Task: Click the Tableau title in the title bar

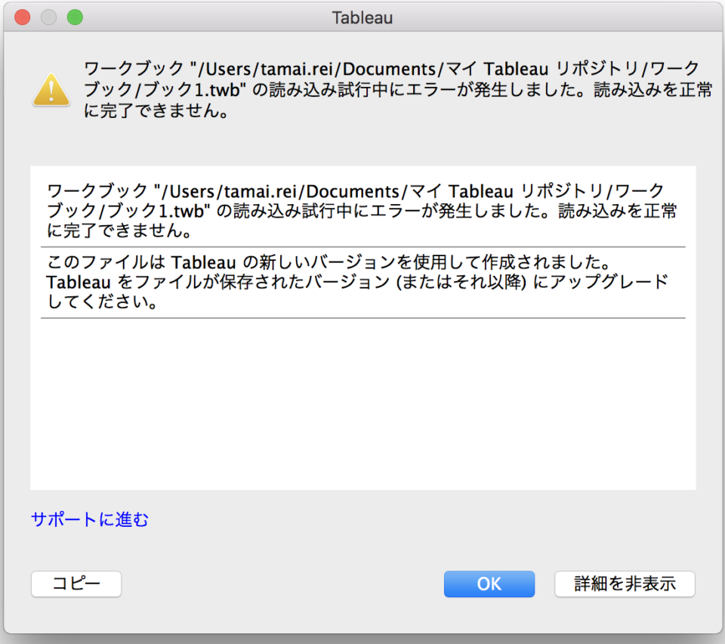Action: [x=362, y=17]
